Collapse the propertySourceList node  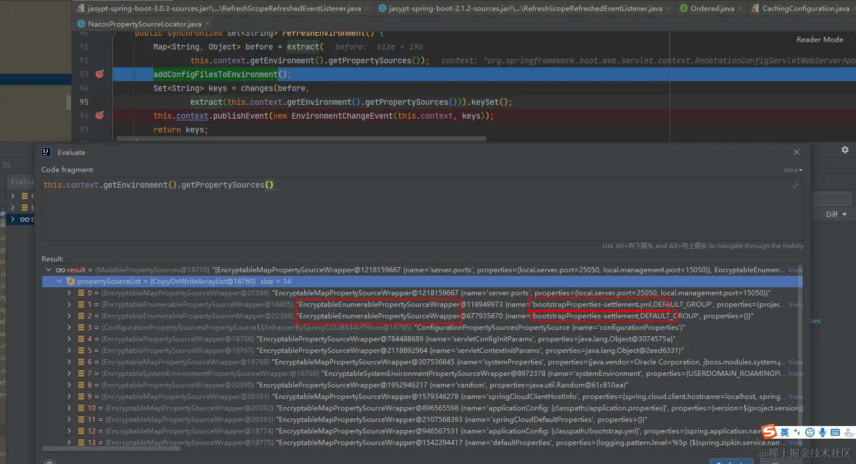pos(59,282)
